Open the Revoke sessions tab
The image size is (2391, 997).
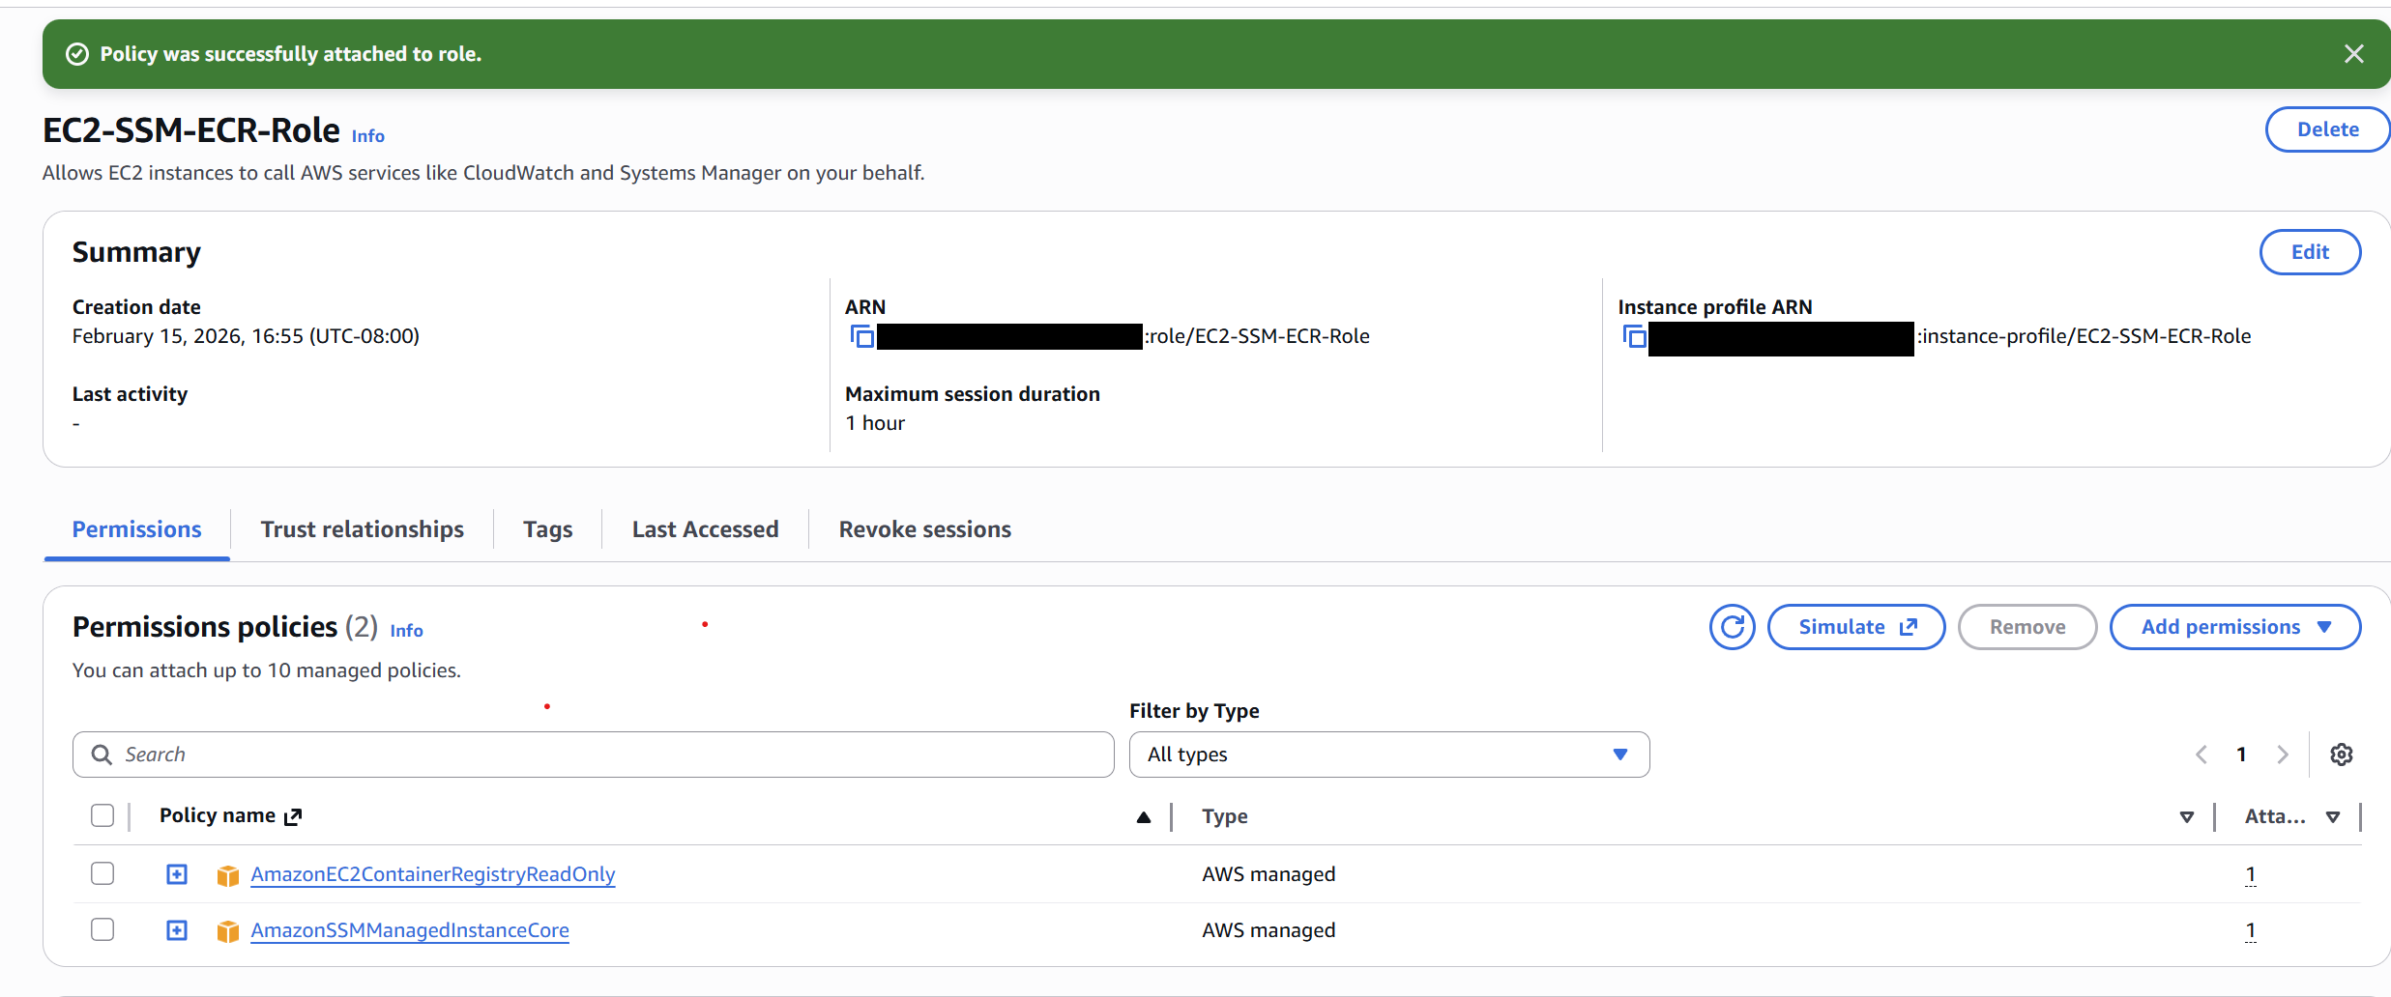tap(925, 529)
